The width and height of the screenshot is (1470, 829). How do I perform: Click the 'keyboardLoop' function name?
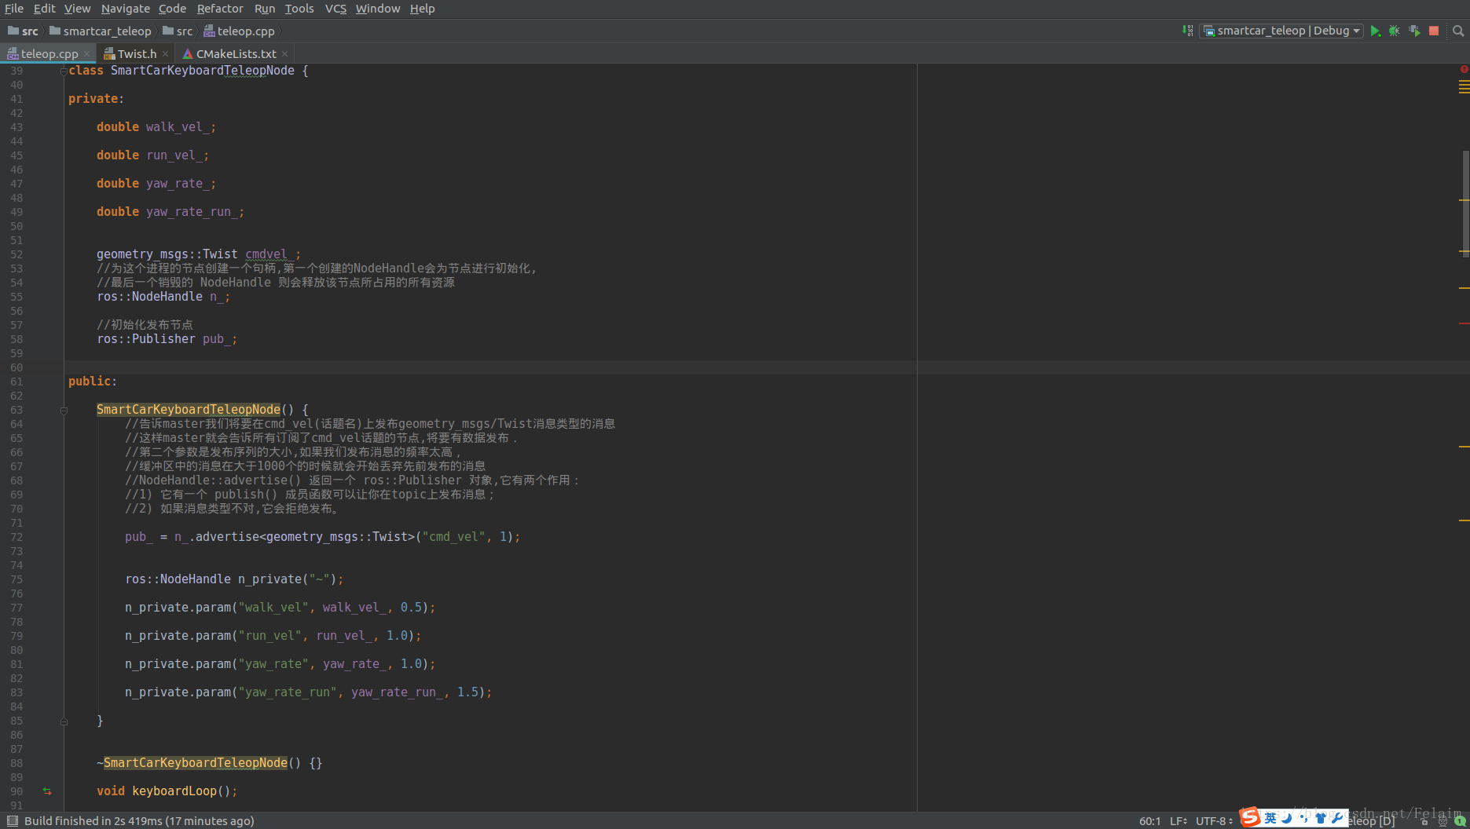[x=174, y=791]
